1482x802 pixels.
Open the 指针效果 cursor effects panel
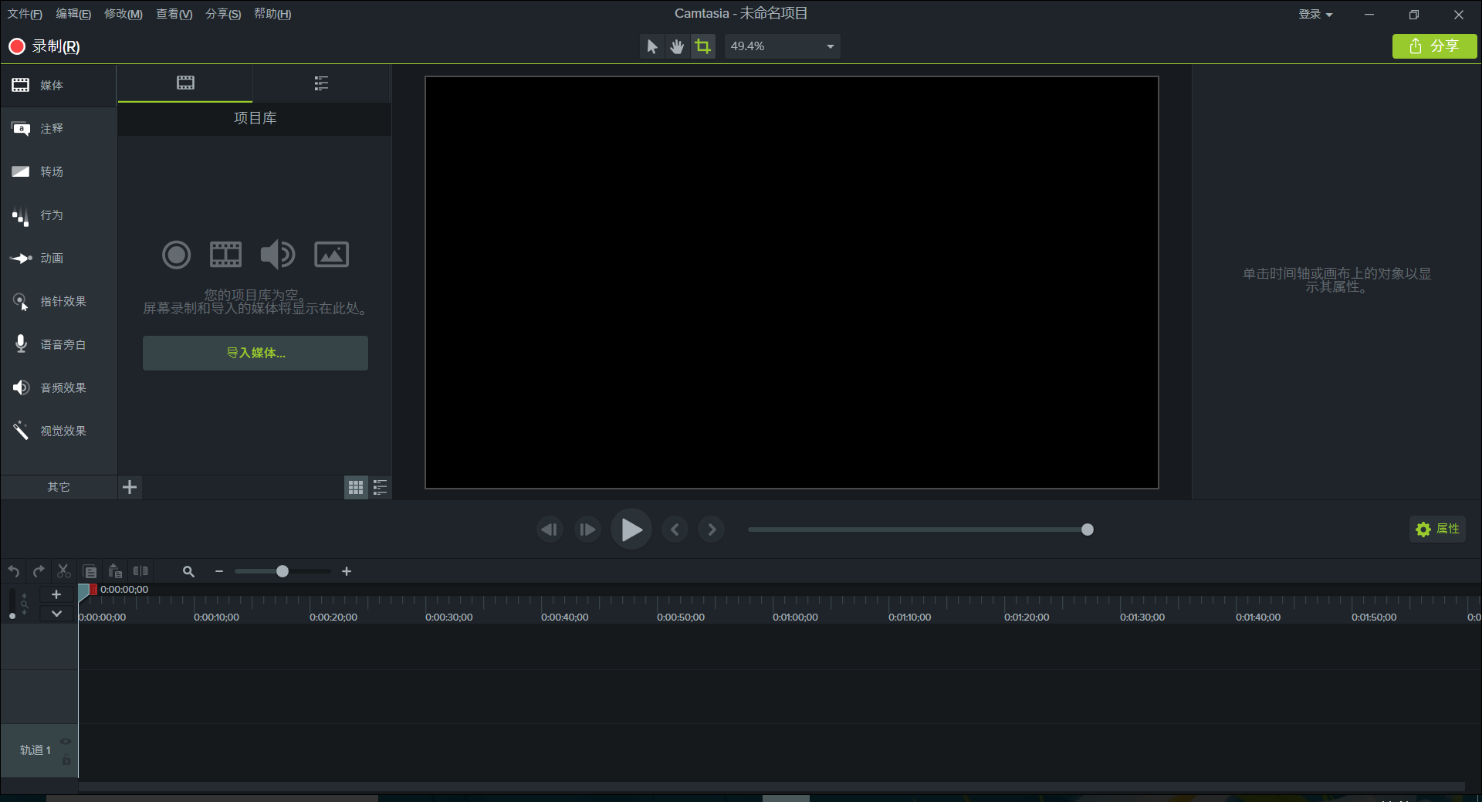click(59, 301)
